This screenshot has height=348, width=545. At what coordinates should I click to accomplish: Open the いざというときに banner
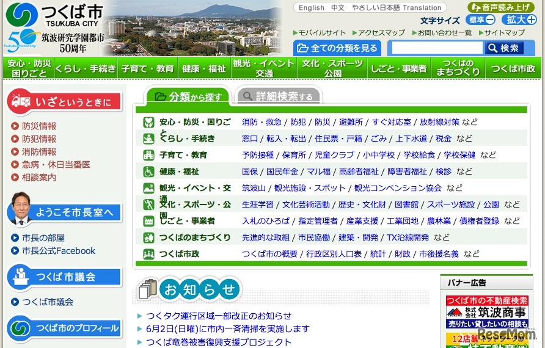click(65, 101)
